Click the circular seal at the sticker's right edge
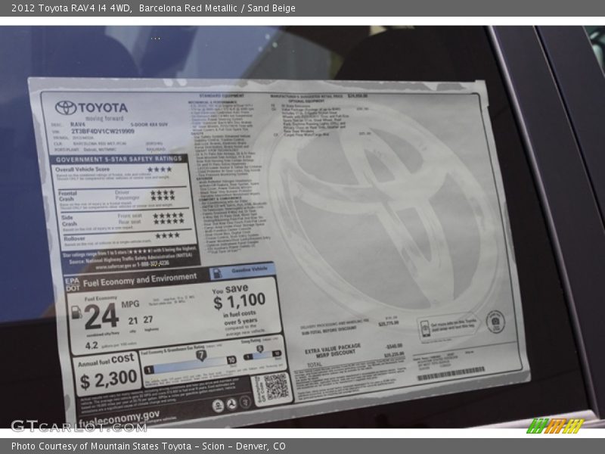Image resolution: width=605 pixels, height=454 pixels. tap(495, 322)
